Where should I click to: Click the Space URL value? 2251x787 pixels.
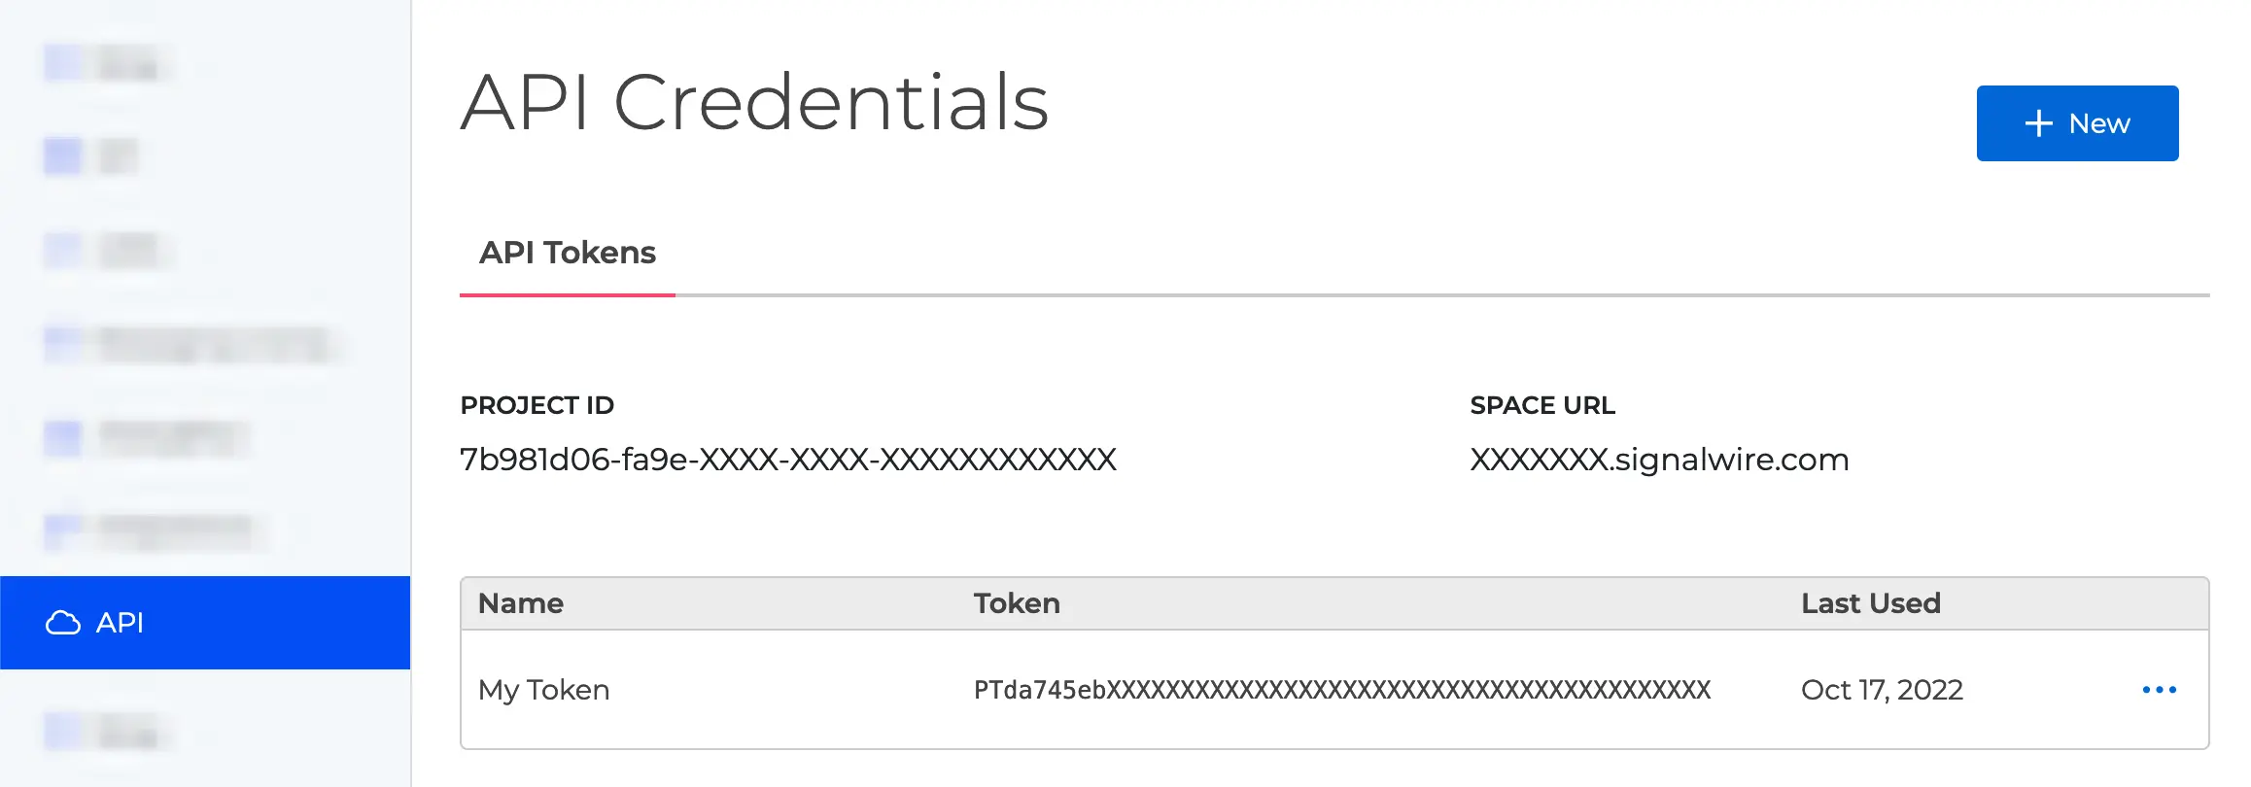[1660, 460]
